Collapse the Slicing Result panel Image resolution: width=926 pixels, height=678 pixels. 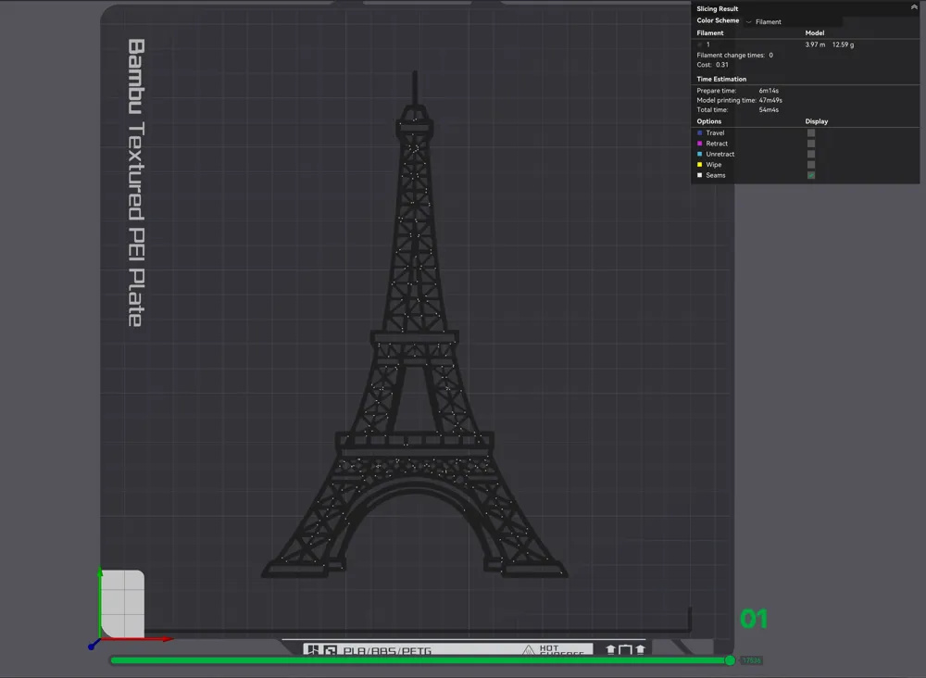coord(914,7)
